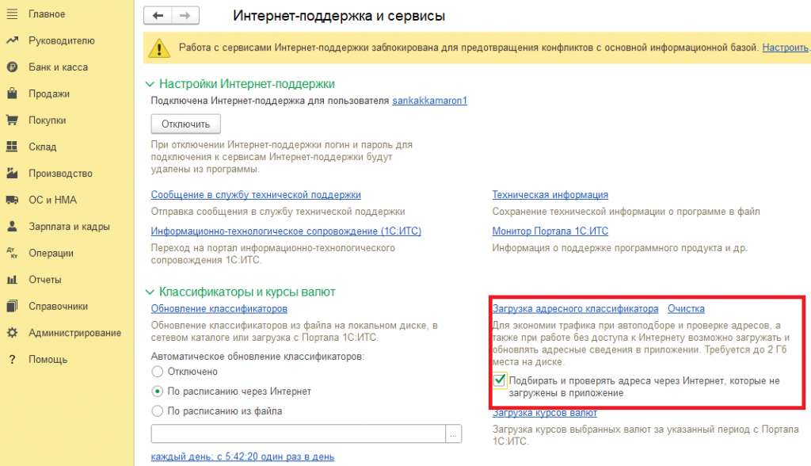Open the Отчеты section
Image resolution: width=811 pixels, height=466 pixels.
45,280
